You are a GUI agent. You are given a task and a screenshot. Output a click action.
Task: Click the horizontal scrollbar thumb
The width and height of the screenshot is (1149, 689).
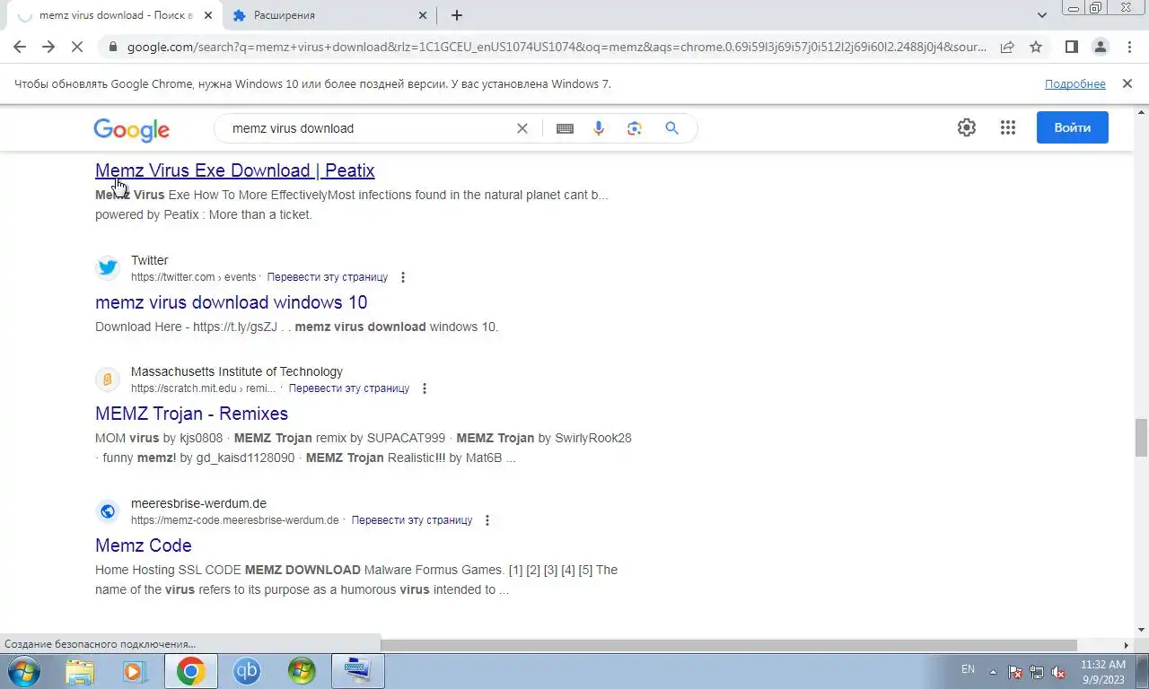728,645
